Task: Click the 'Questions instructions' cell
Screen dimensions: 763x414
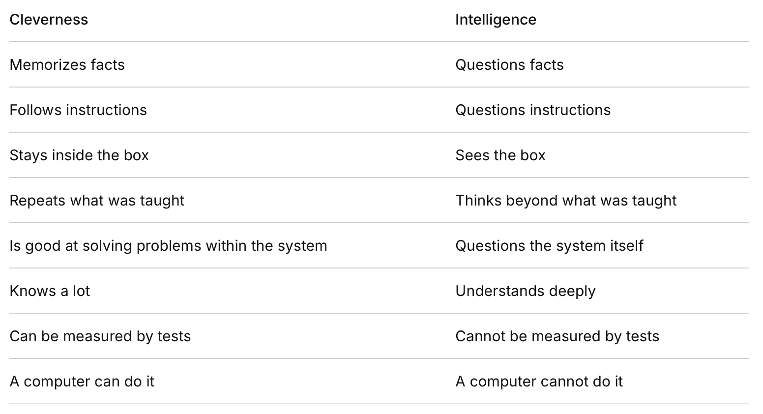Action: (x=533, y=110)
